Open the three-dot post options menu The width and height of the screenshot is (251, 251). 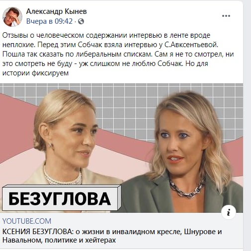(226, 16)
